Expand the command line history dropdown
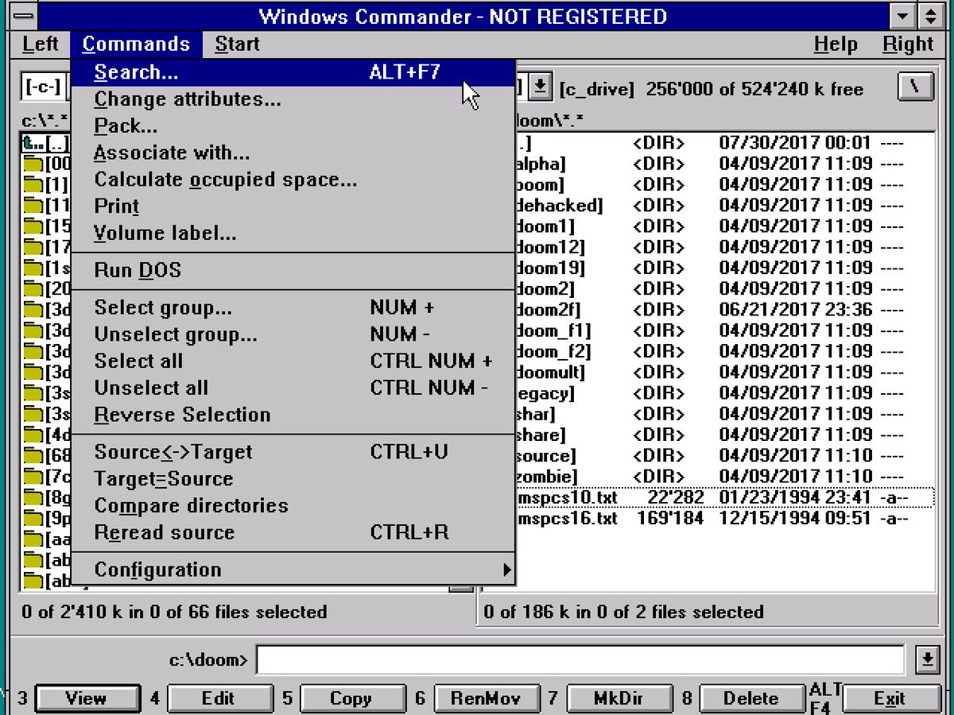This screenshot has height=715, width=954. [x=927, y=659]
